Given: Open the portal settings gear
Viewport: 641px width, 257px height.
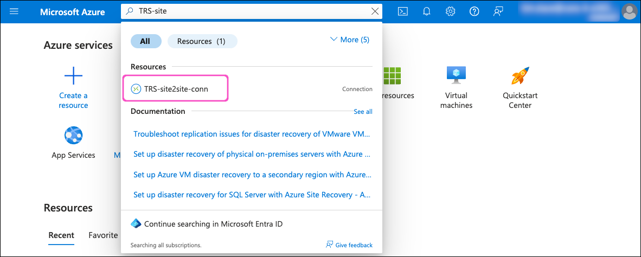Looking at the screenshot, I should click(450, 11).
